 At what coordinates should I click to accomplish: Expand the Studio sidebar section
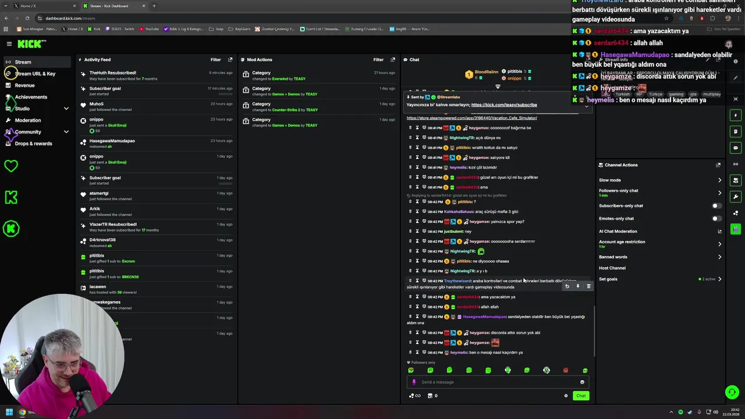[66, 108]
